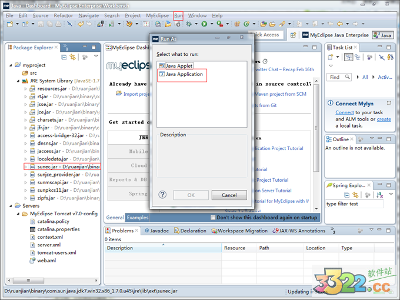This screenshot has width=400, height=300.
Task: Click the dashboard vertical scrollbar thumb
Action: (x=316, y=128)
